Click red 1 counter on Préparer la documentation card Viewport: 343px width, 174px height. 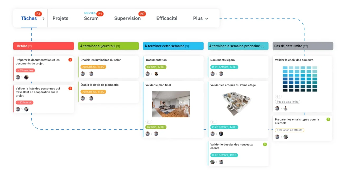[x=70, y=60]
